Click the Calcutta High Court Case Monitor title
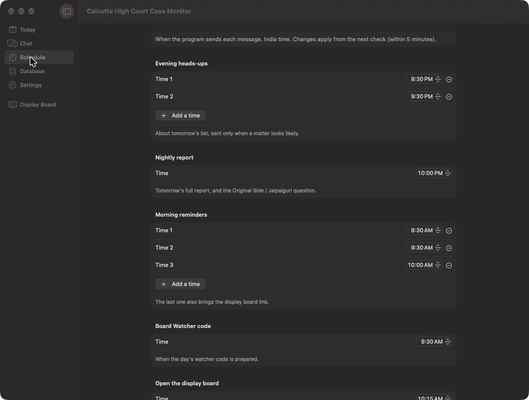This screenshot has height=400, width=529. pyautogui.click(x=139, y=11)
